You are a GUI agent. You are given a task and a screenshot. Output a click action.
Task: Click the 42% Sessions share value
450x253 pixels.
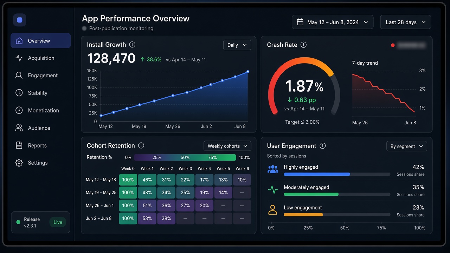pyautogui.click(x=418, y=167)
